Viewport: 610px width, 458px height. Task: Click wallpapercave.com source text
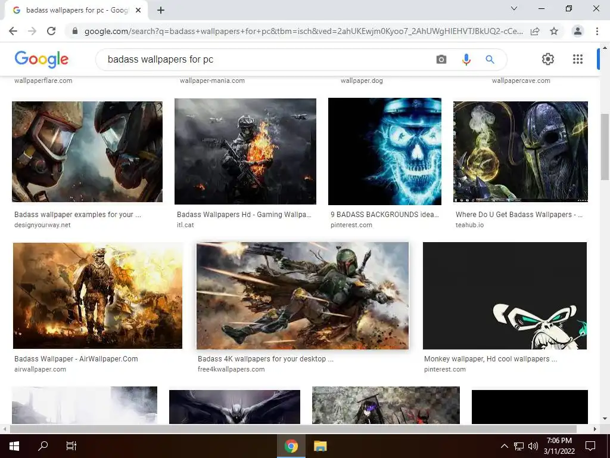click(521, 81)
